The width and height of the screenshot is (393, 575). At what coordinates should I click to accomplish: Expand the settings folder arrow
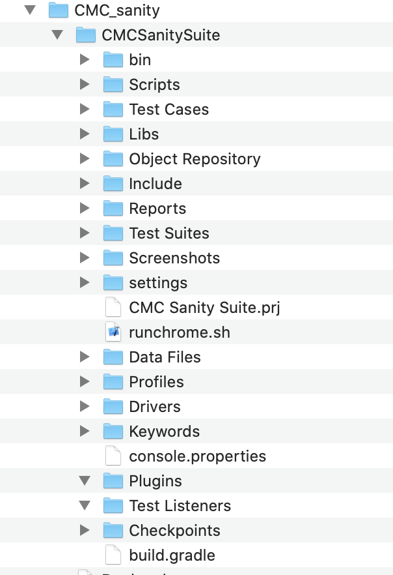click(x=84, y=283)
